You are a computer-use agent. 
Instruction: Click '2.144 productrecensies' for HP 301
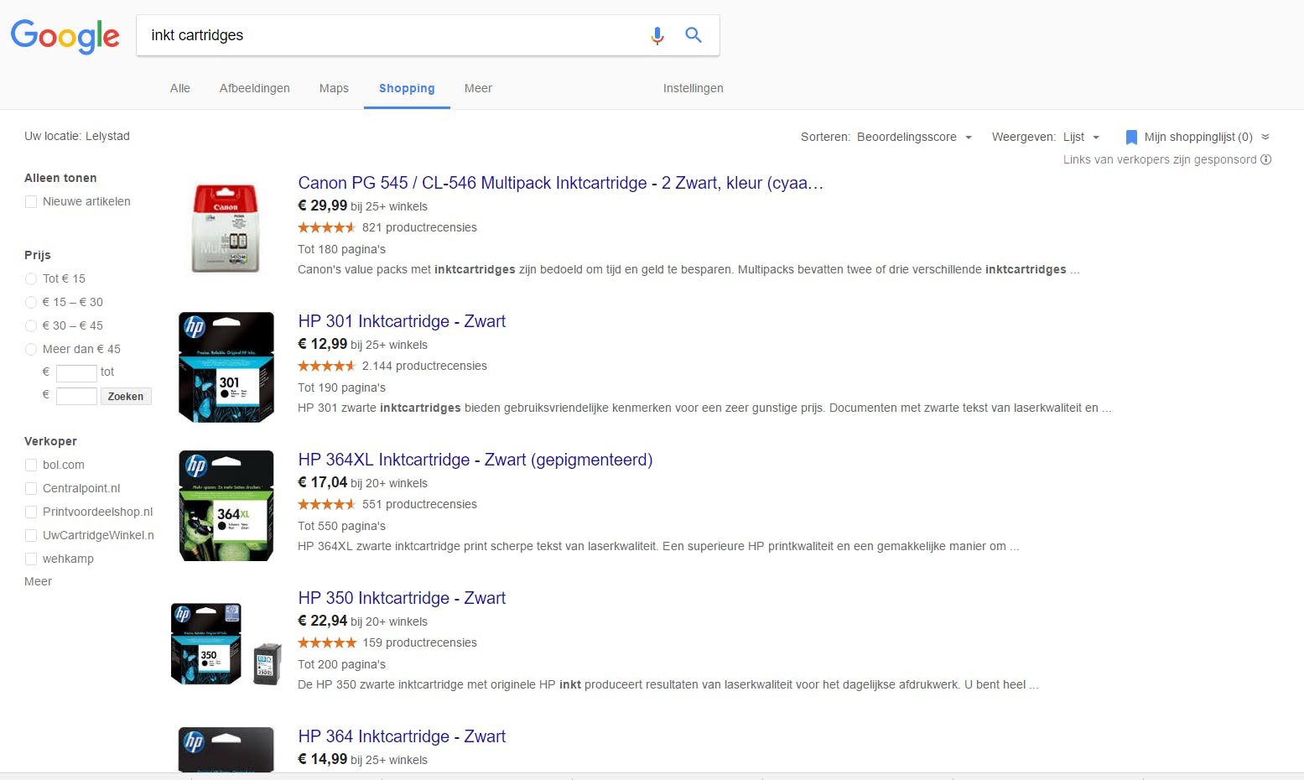[x=424, y=366]
